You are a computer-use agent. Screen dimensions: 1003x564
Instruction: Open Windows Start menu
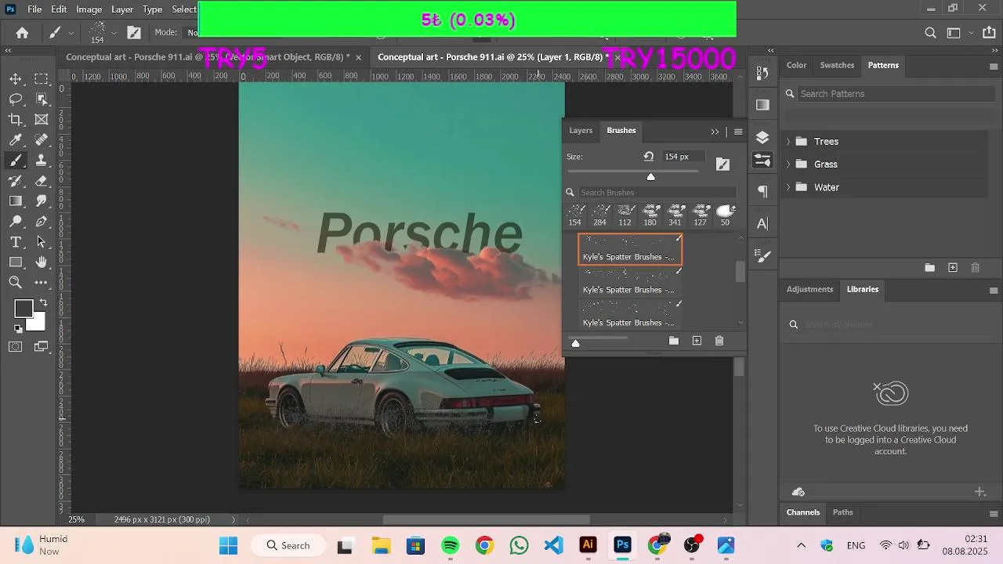pyautogui.click(x=228, y=545)
